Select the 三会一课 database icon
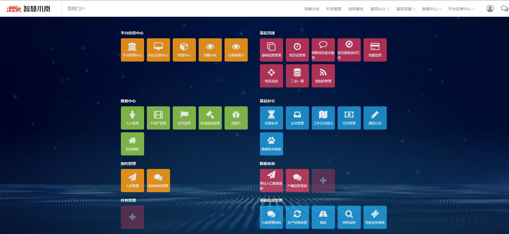 (297, 73)
